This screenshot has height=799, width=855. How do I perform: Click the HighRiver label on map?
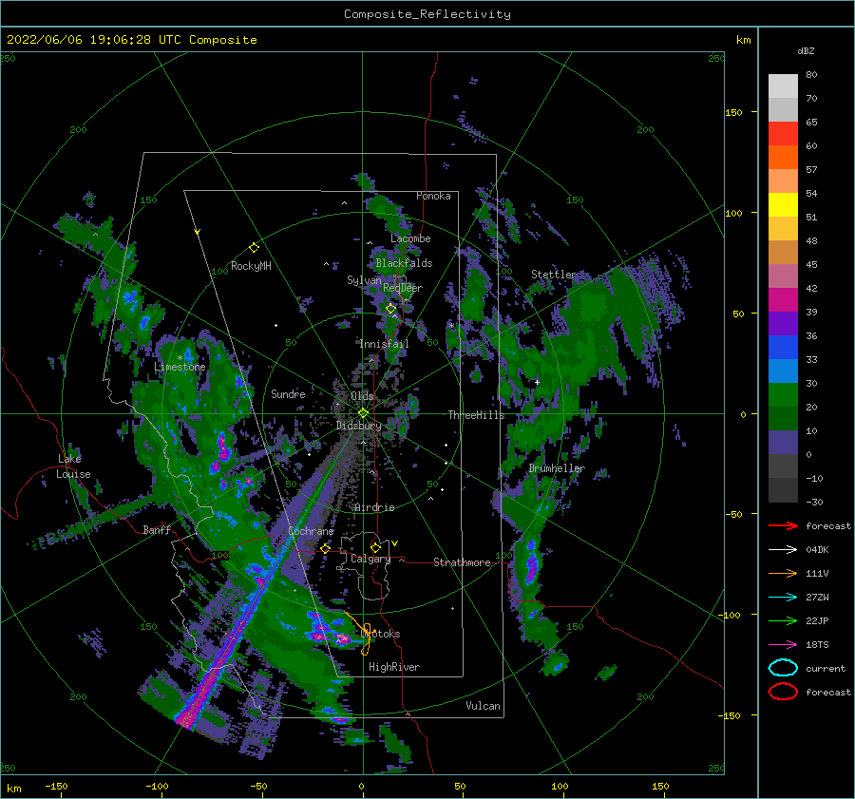tap(394, 667)
